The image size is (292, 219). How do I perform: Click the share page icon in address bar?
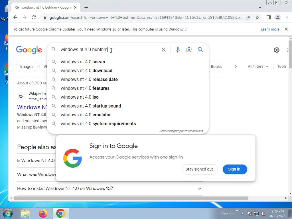(248, 17)
